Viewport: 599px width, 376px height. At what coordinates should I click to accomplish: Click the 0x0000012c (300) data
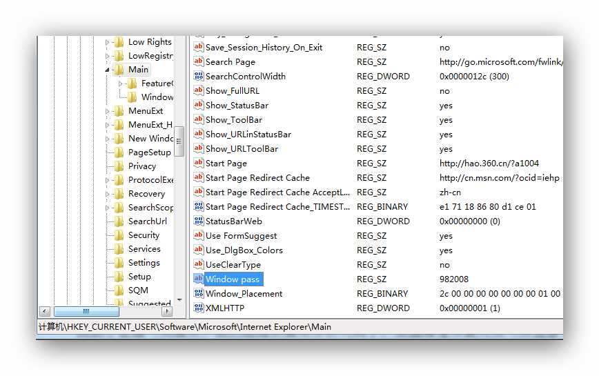pyautogui.click(x=474, y=77)
